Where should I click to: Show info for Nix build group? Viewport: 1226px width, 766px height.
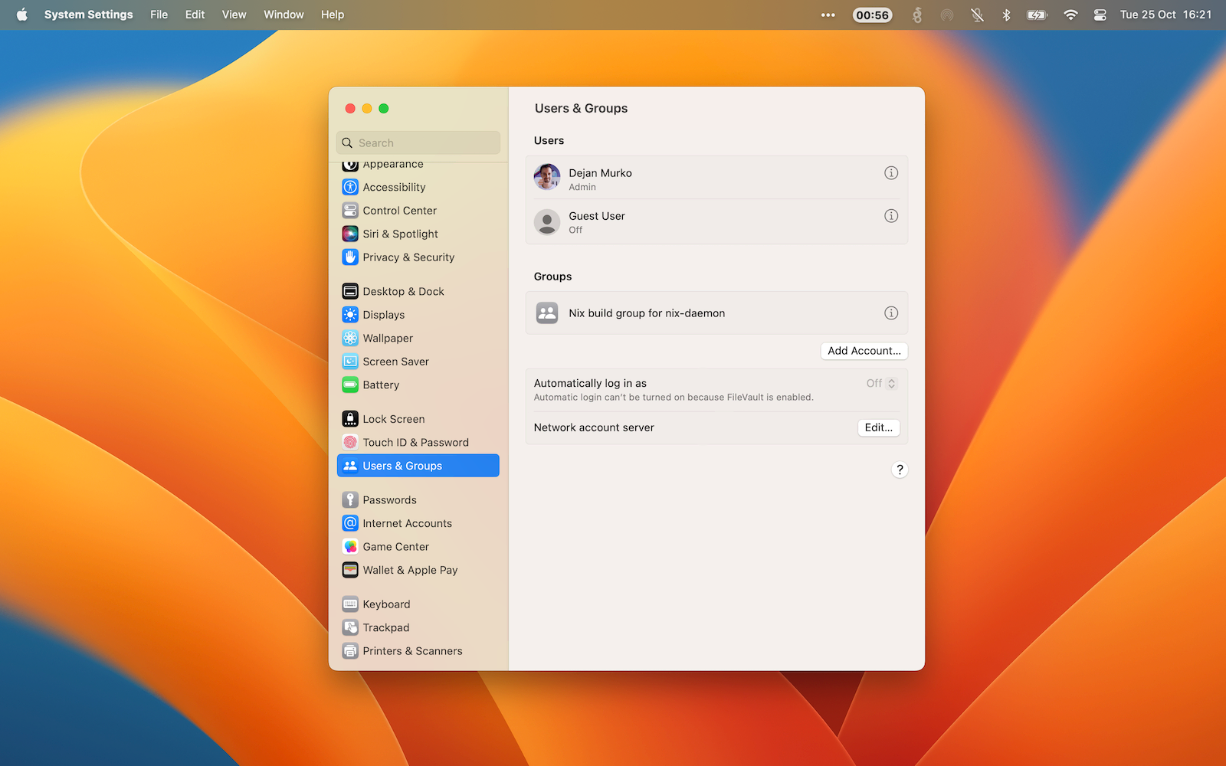[x=890, y=313]
